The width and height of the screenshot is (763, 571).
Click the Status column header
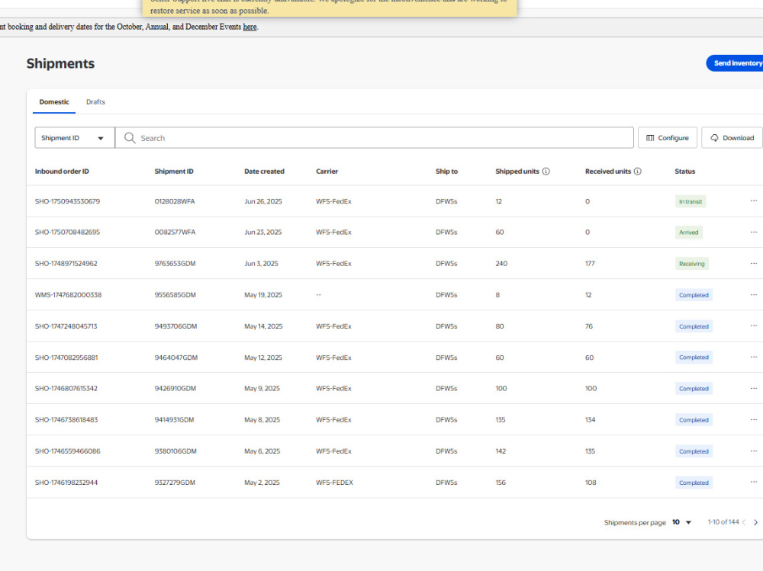tap(684, 172)
